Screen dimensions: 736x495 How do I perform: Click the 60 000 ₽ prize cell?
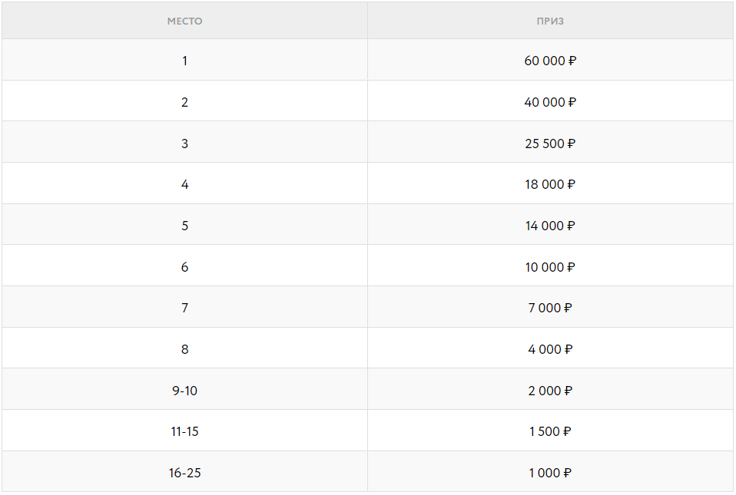pyautogui.click(x=550, y=61)
